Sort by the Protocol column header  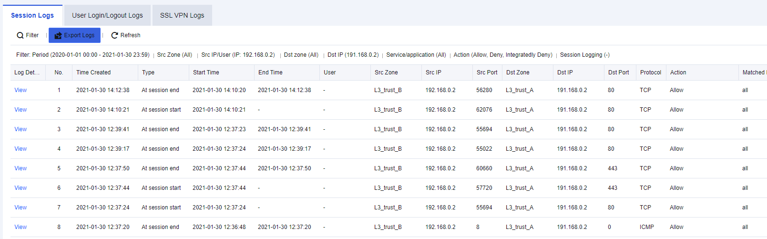pyautogui.click(x=651, y=73)
